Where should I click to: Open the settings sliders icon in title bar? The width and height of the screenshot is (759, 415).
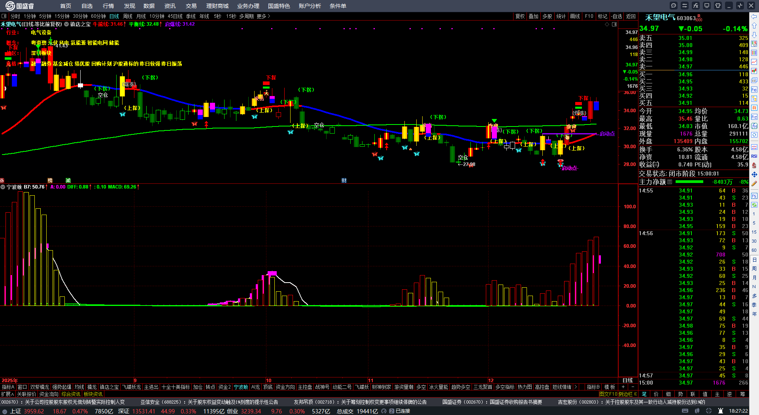(x=685, y=6)
